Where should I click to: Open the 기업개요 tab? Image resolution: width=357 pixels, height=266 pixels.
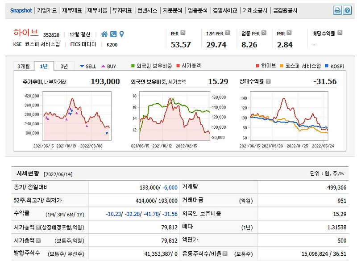pos(47,10)
